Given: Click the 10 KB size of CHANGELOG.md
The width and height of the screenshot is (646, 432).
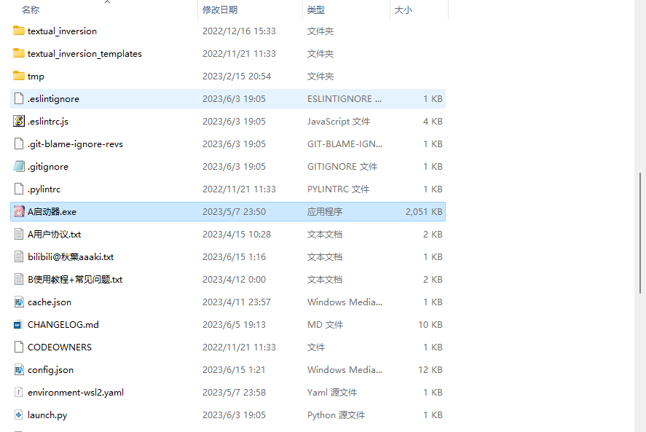Looking at the screenshot, I should [430, 325].
